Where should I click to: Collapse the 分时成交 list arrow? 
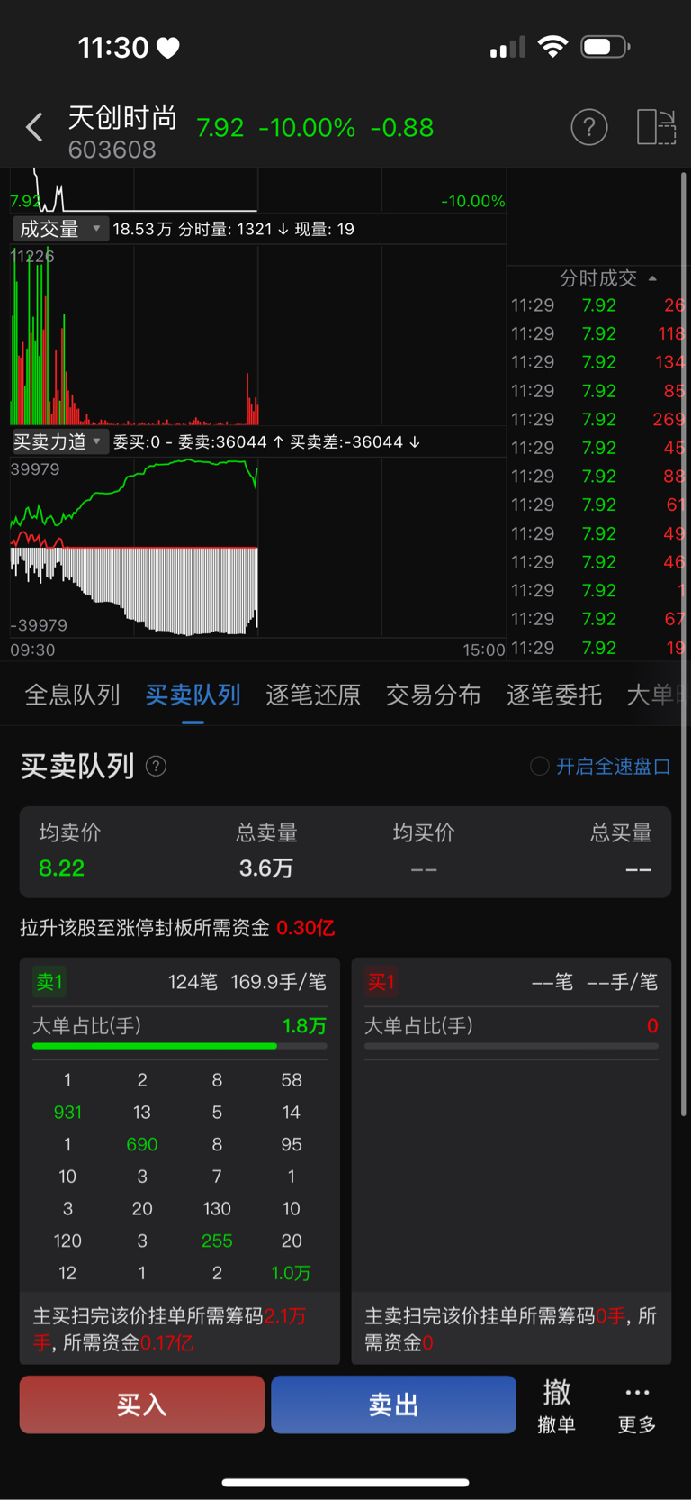652,278
